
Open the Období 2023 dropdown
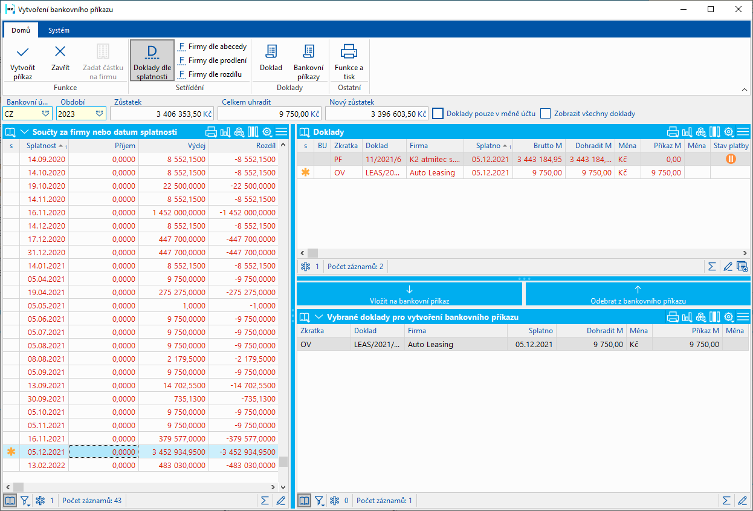click(x=99, y=114)
